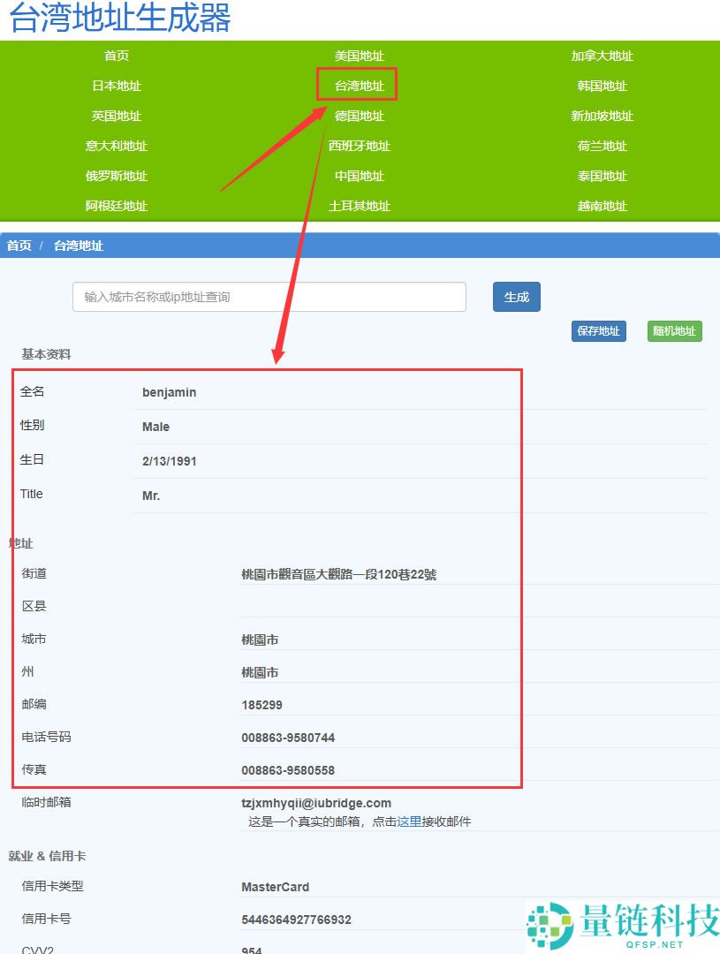
Task: Go to 德国地址
Action: 359,116
